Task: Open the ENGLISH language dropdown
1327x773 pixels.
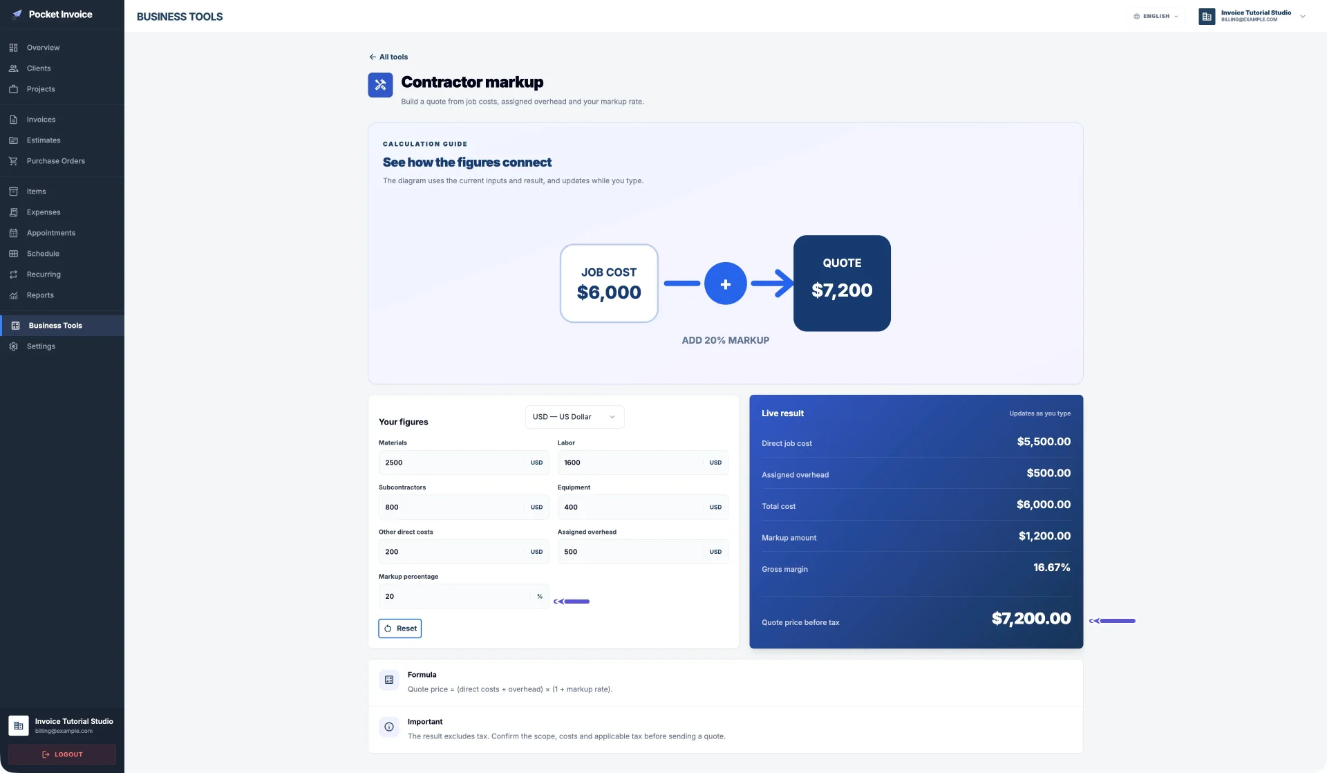Action: pos(1156,16)
